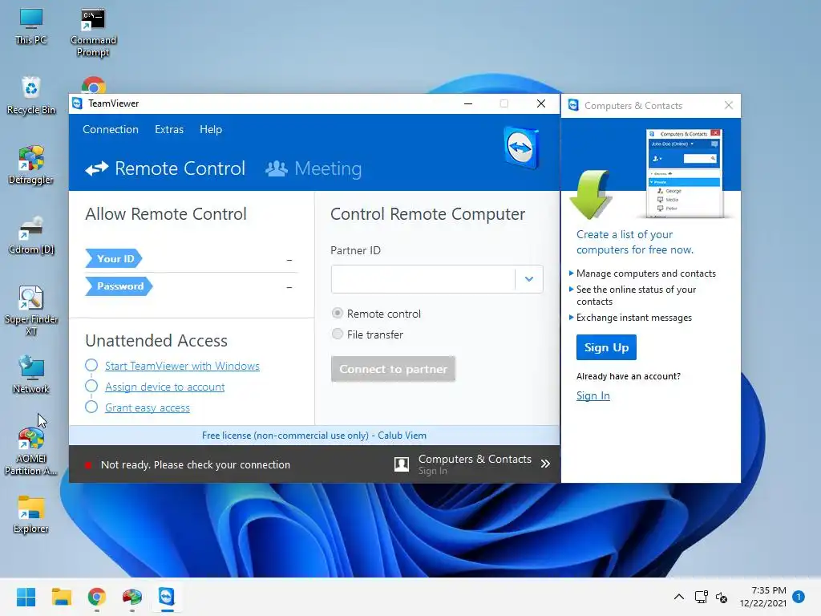The image size is (821, 616).
Task: Open the Extras menu
Action: 169,129
